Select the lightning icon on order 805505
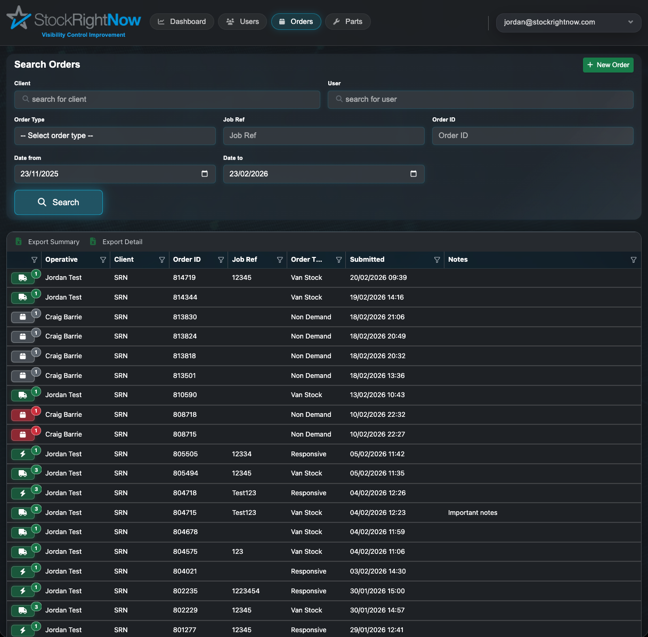Image resolution: width=648 pixels, height=637 pixels. 22,454
